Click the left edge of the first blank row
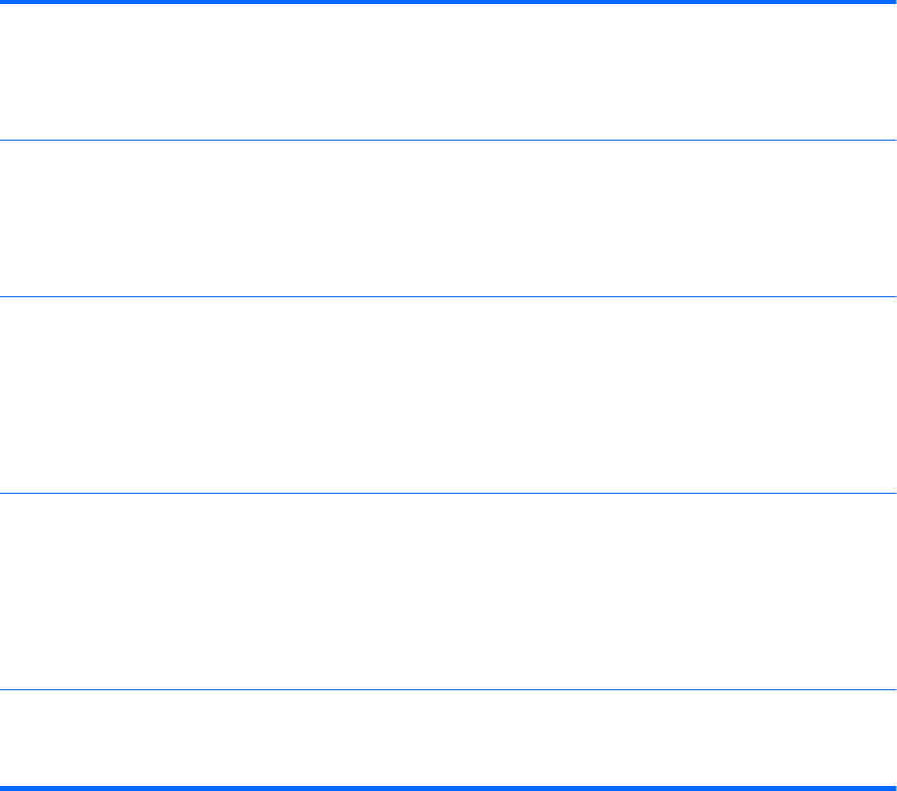The width and height of the screenshot is (897, 791). (x=6, y=72)
